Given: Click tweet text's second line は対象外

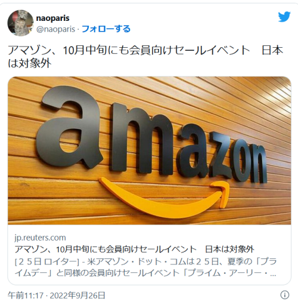Looking at the screenshot, I should (30, 63).
